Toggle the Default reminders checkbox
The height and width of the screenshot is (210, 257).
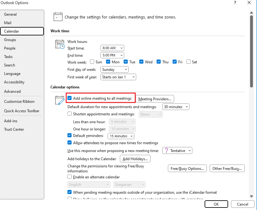tap(69, 135)
